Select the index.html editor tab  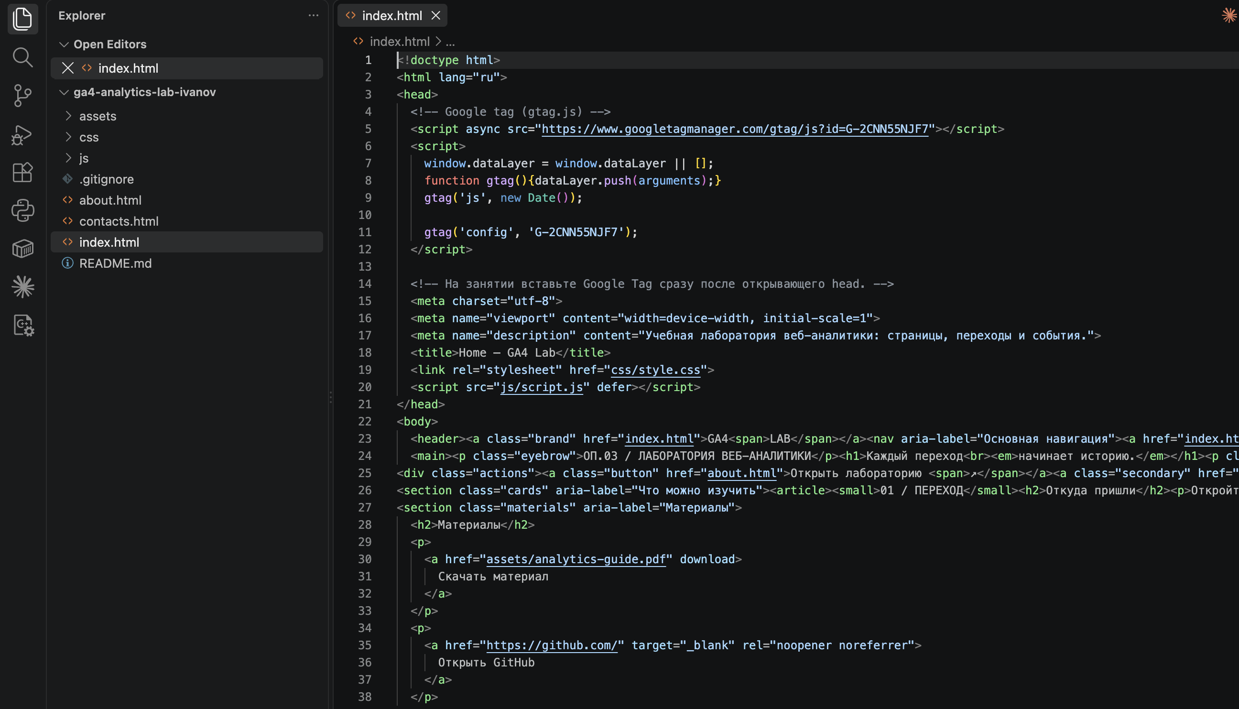392,16
